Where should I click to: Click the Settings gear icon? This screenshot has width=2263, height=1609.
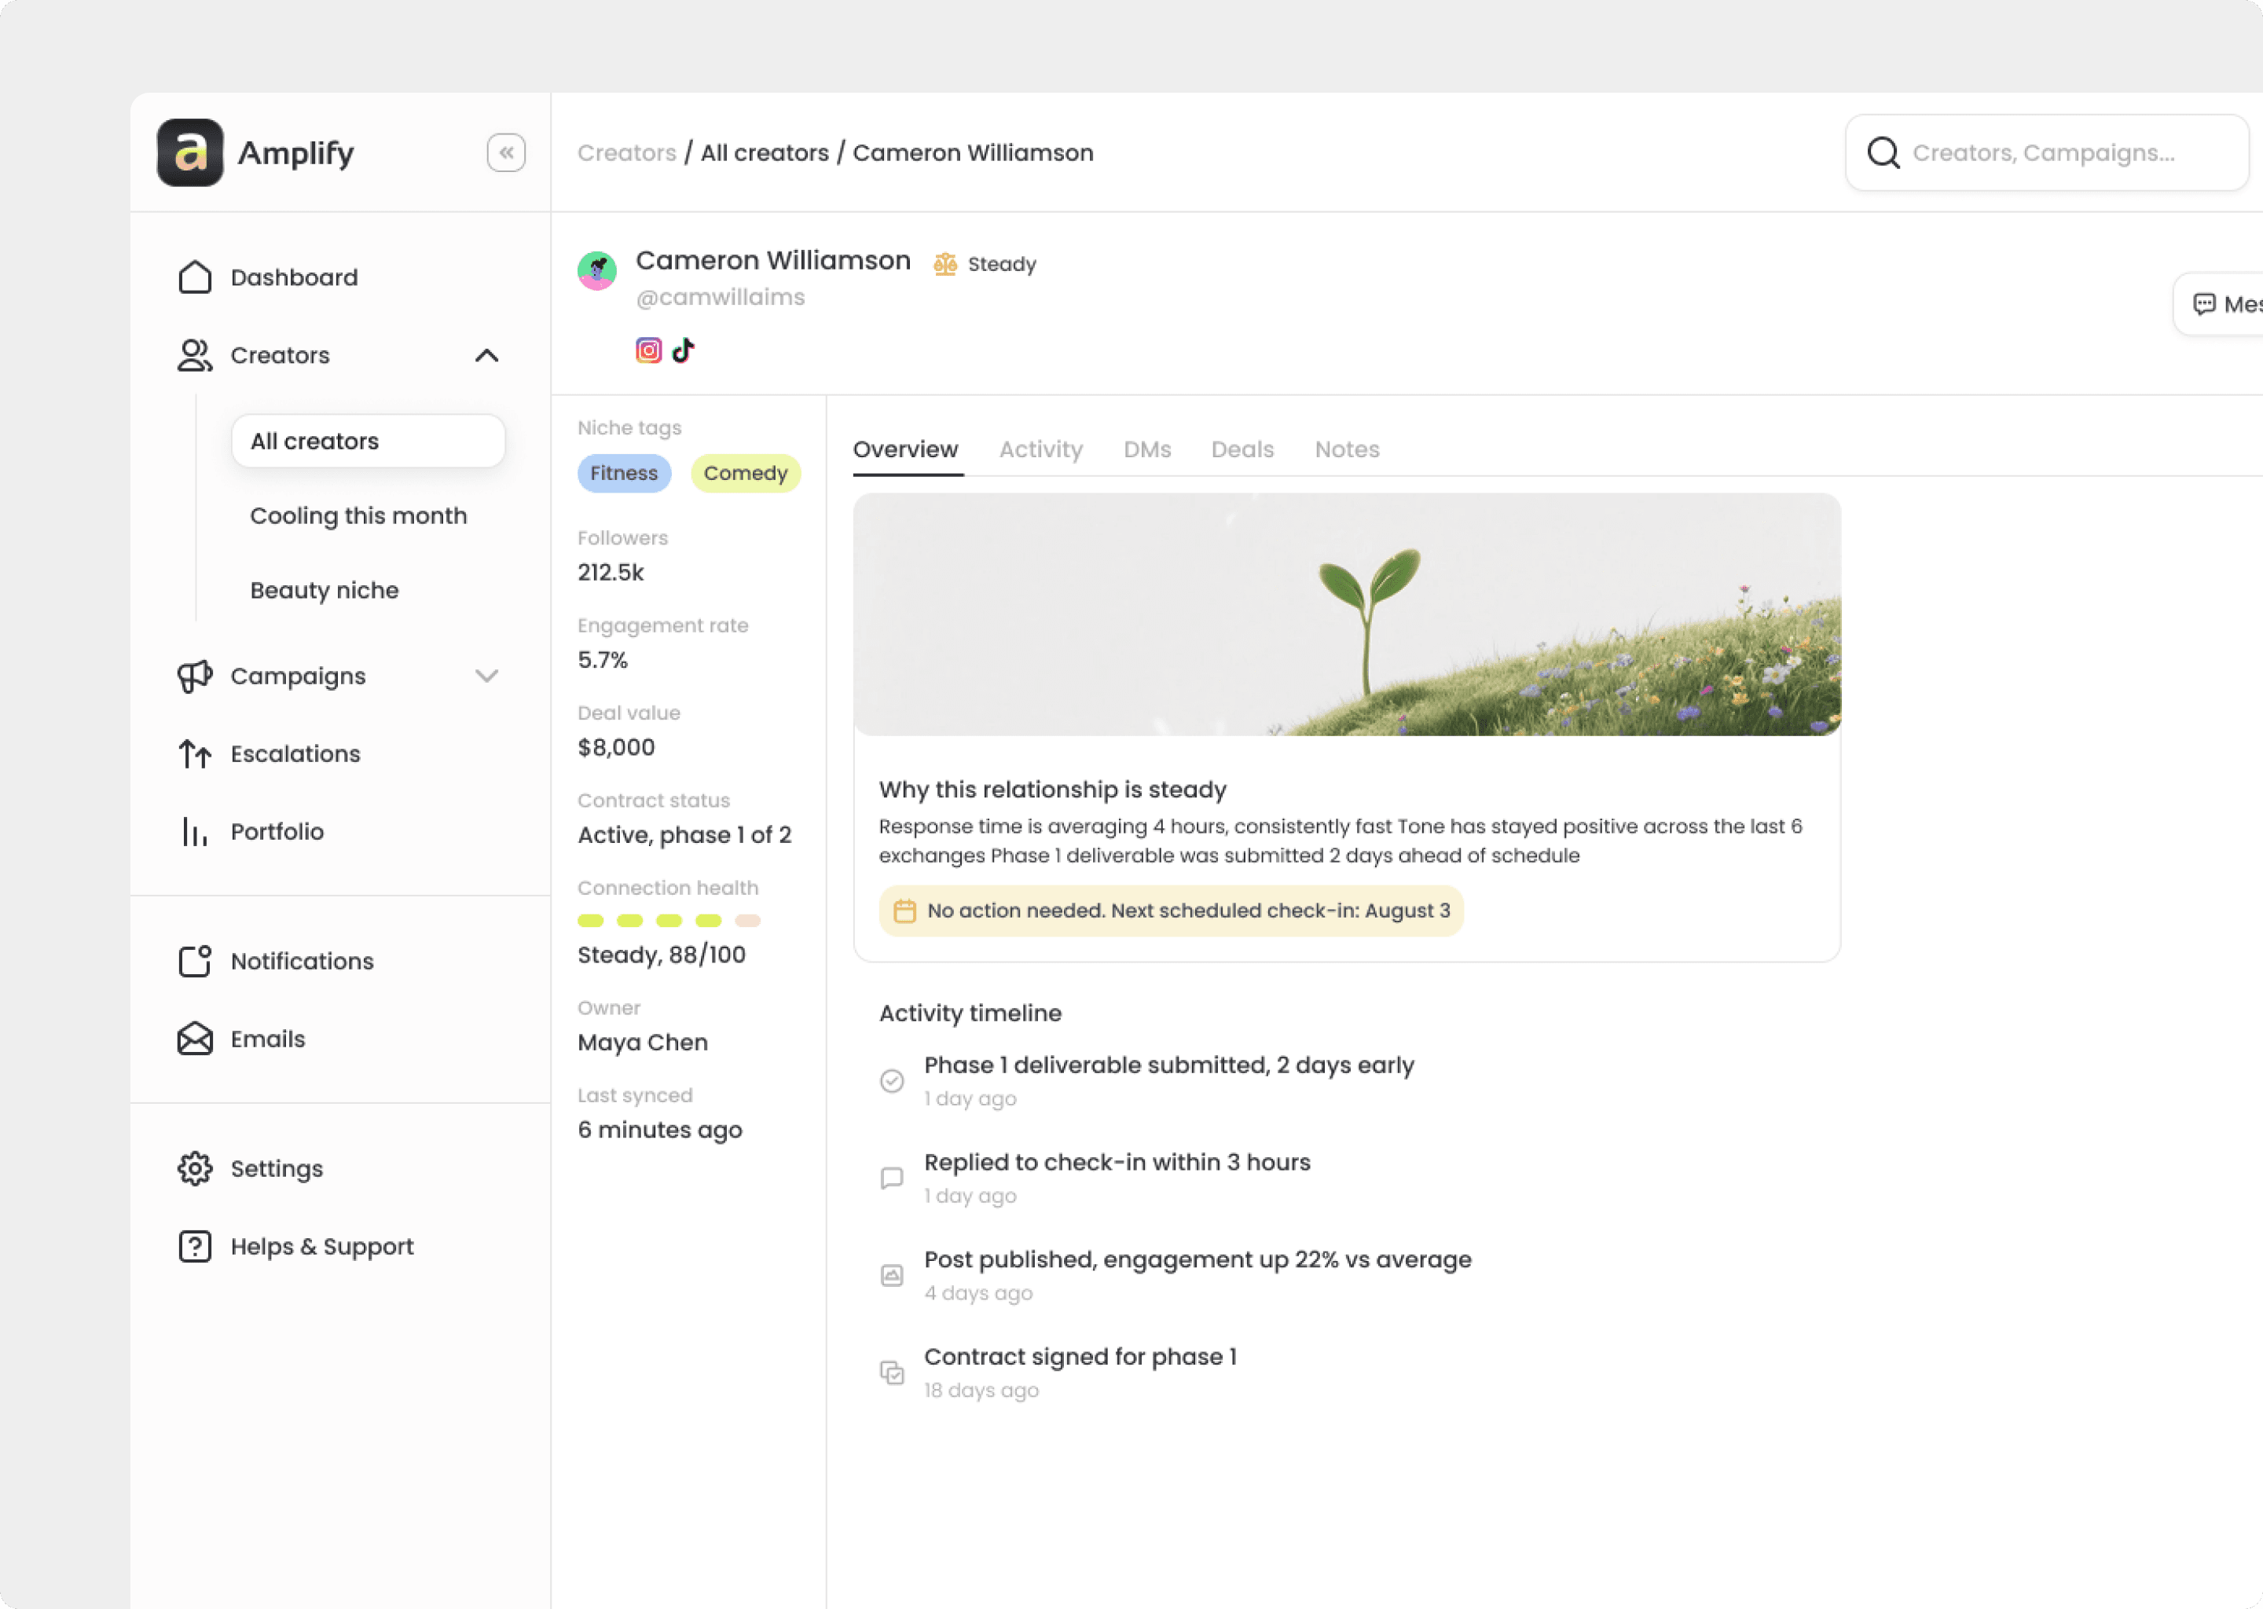(195, 1169)
